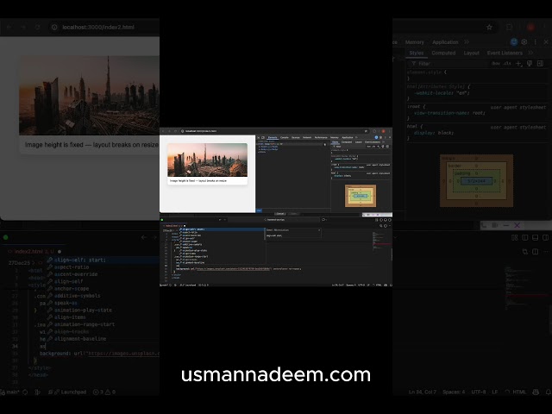This screenshot has height=414, width=552.
Task: Select the large 'anchor-scope' autocomplete suggestion
Action: coord(72,288)
